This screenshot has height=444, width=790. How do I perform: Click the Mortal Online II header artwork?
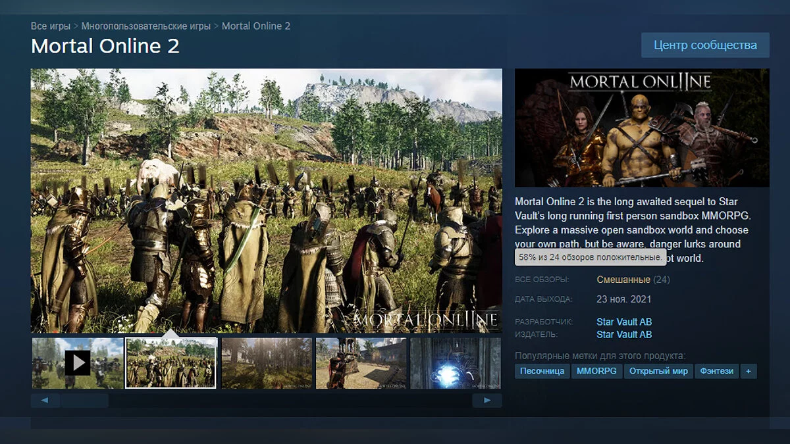pos(642,128)
